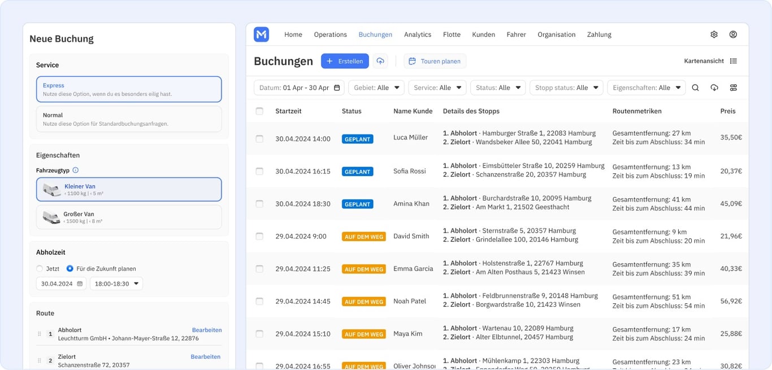Open Zahlung in top navigation

599,34
